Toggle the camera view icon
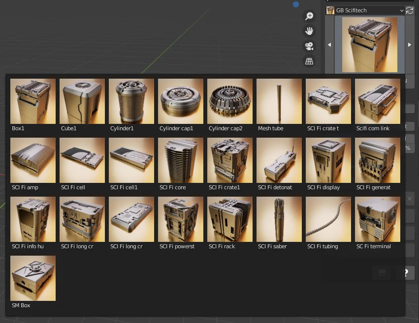Screen dimensions: 419x323 [x=309, y=46]
